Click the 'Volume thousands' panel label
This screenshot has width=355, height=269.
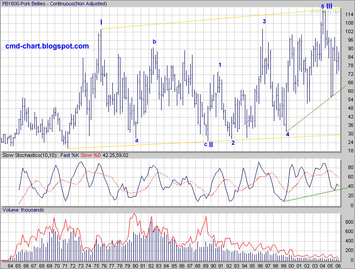(x=24, y=209)
